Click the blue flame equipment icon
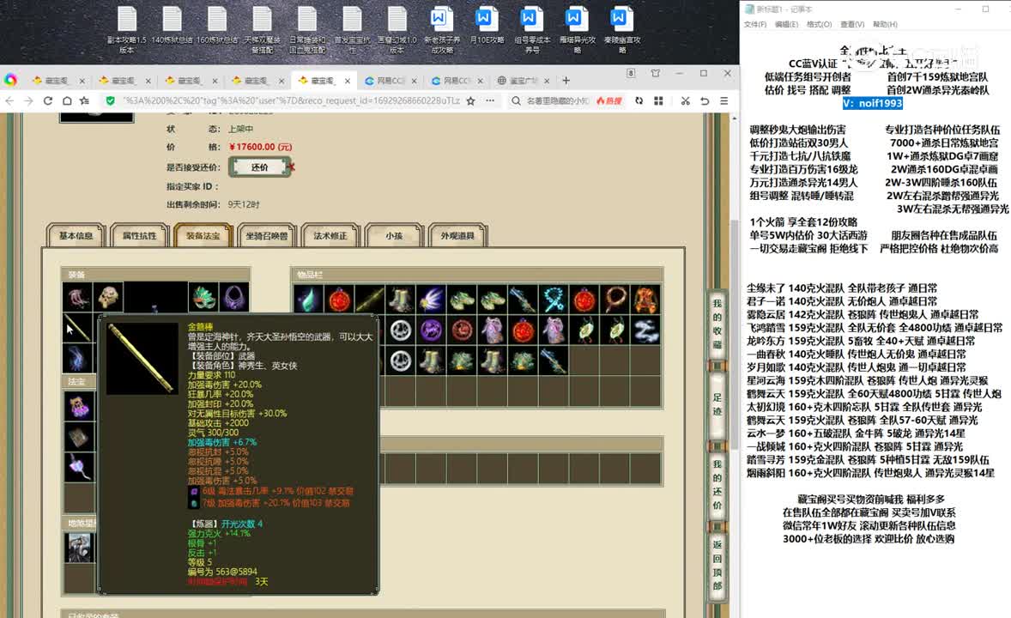Image resolution: width=1011 pixels, height=618 pixels. pyautogui.click(x=77, y=358)
